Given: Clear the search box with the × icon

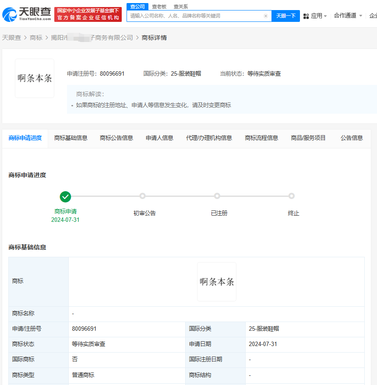Looking at the screenshot, I should [x=265, y=16].
